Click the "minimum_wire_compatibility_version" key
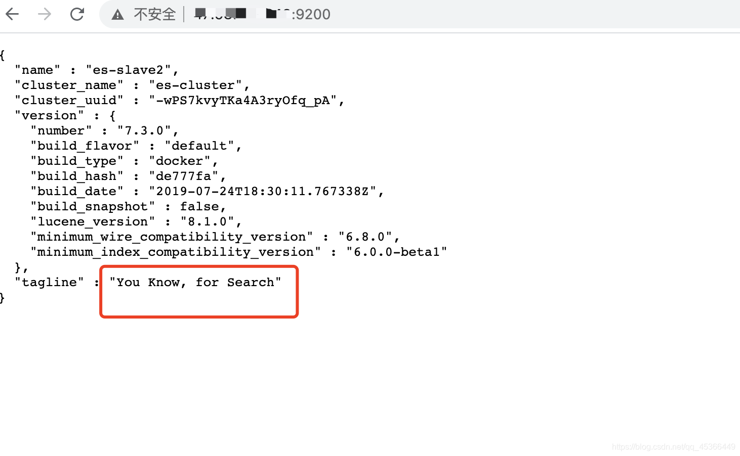This screenshot has width=740, height=456. coord(172,237)
